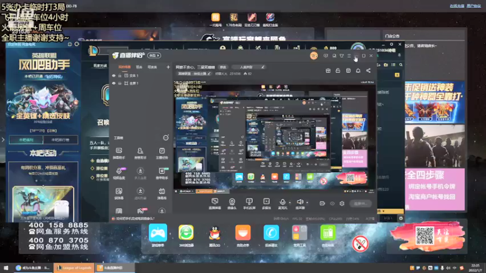
Task: Open the Windows Start menu
Action: coord(6,268)
